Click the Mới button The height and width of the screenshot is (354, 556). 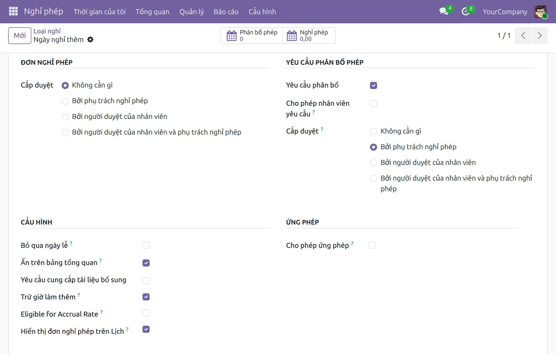coord(20,35)
